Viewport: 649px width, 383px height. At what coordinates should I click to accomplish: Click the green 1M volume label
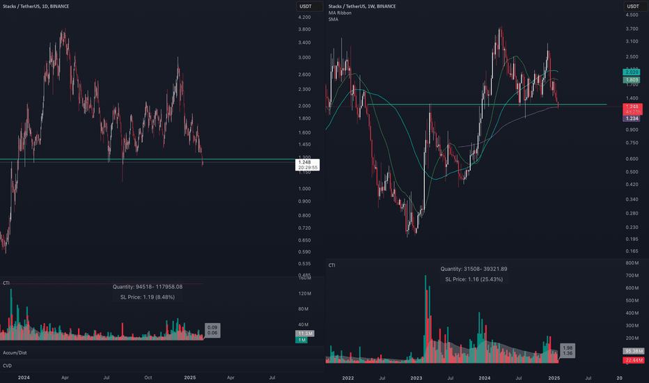coord(302,340)
